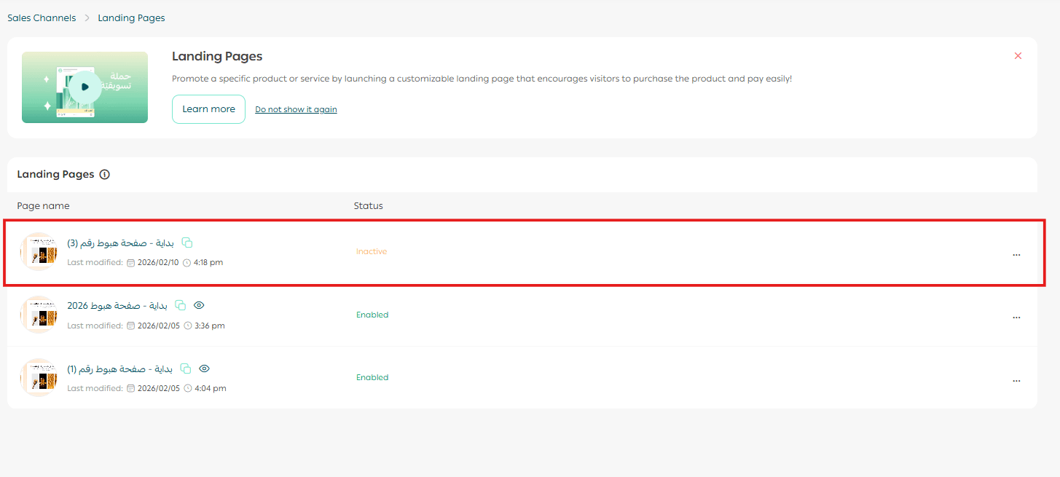Click the Learn more button

click(x=208, y=109)
